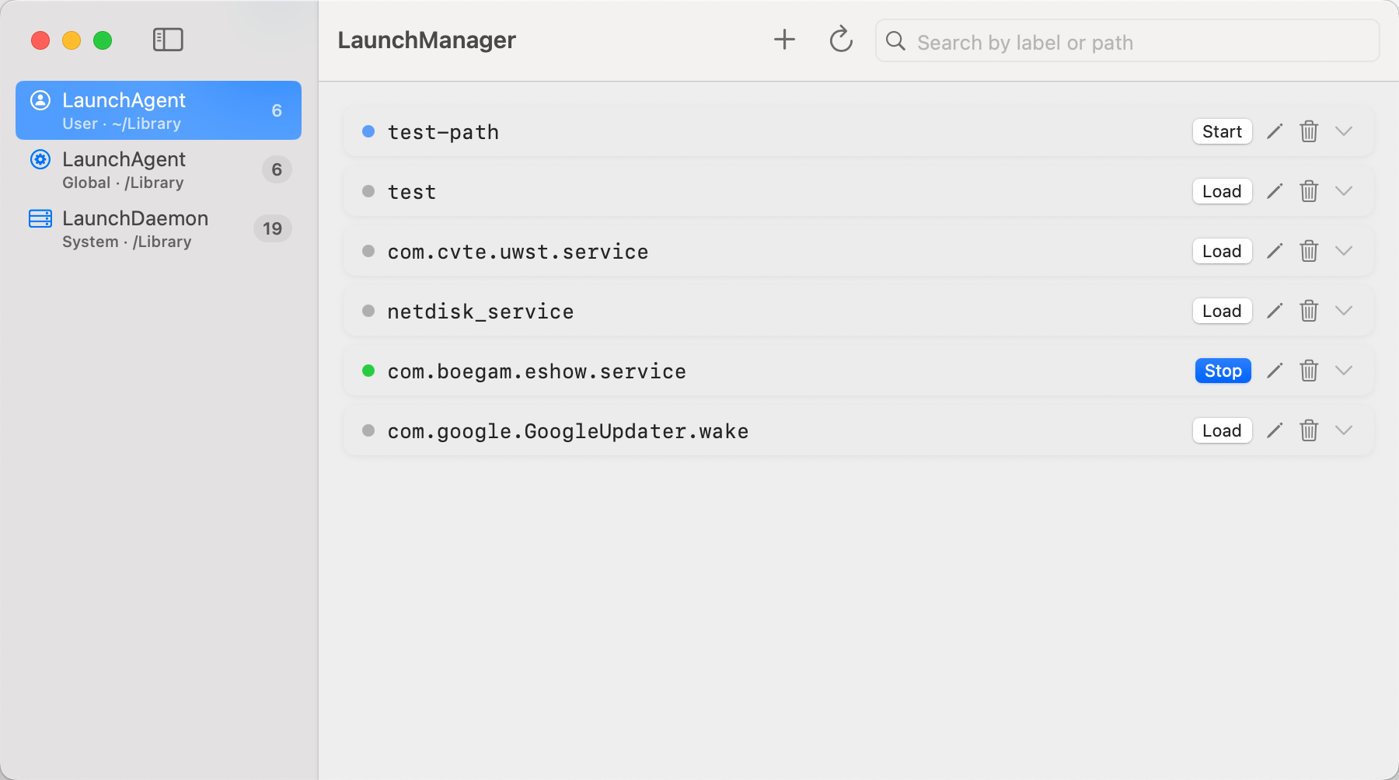Viewport: 1399px width, 780px height.
Task: Click the test-path label text
Action: click(x=443, y=132)
